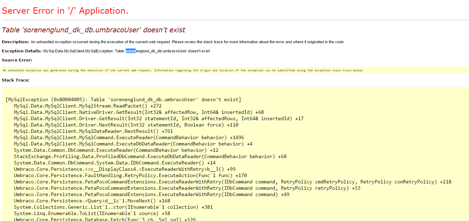Click the highlighted 'soren' selected text
The image size is (469, 221).
pos(130,51)
